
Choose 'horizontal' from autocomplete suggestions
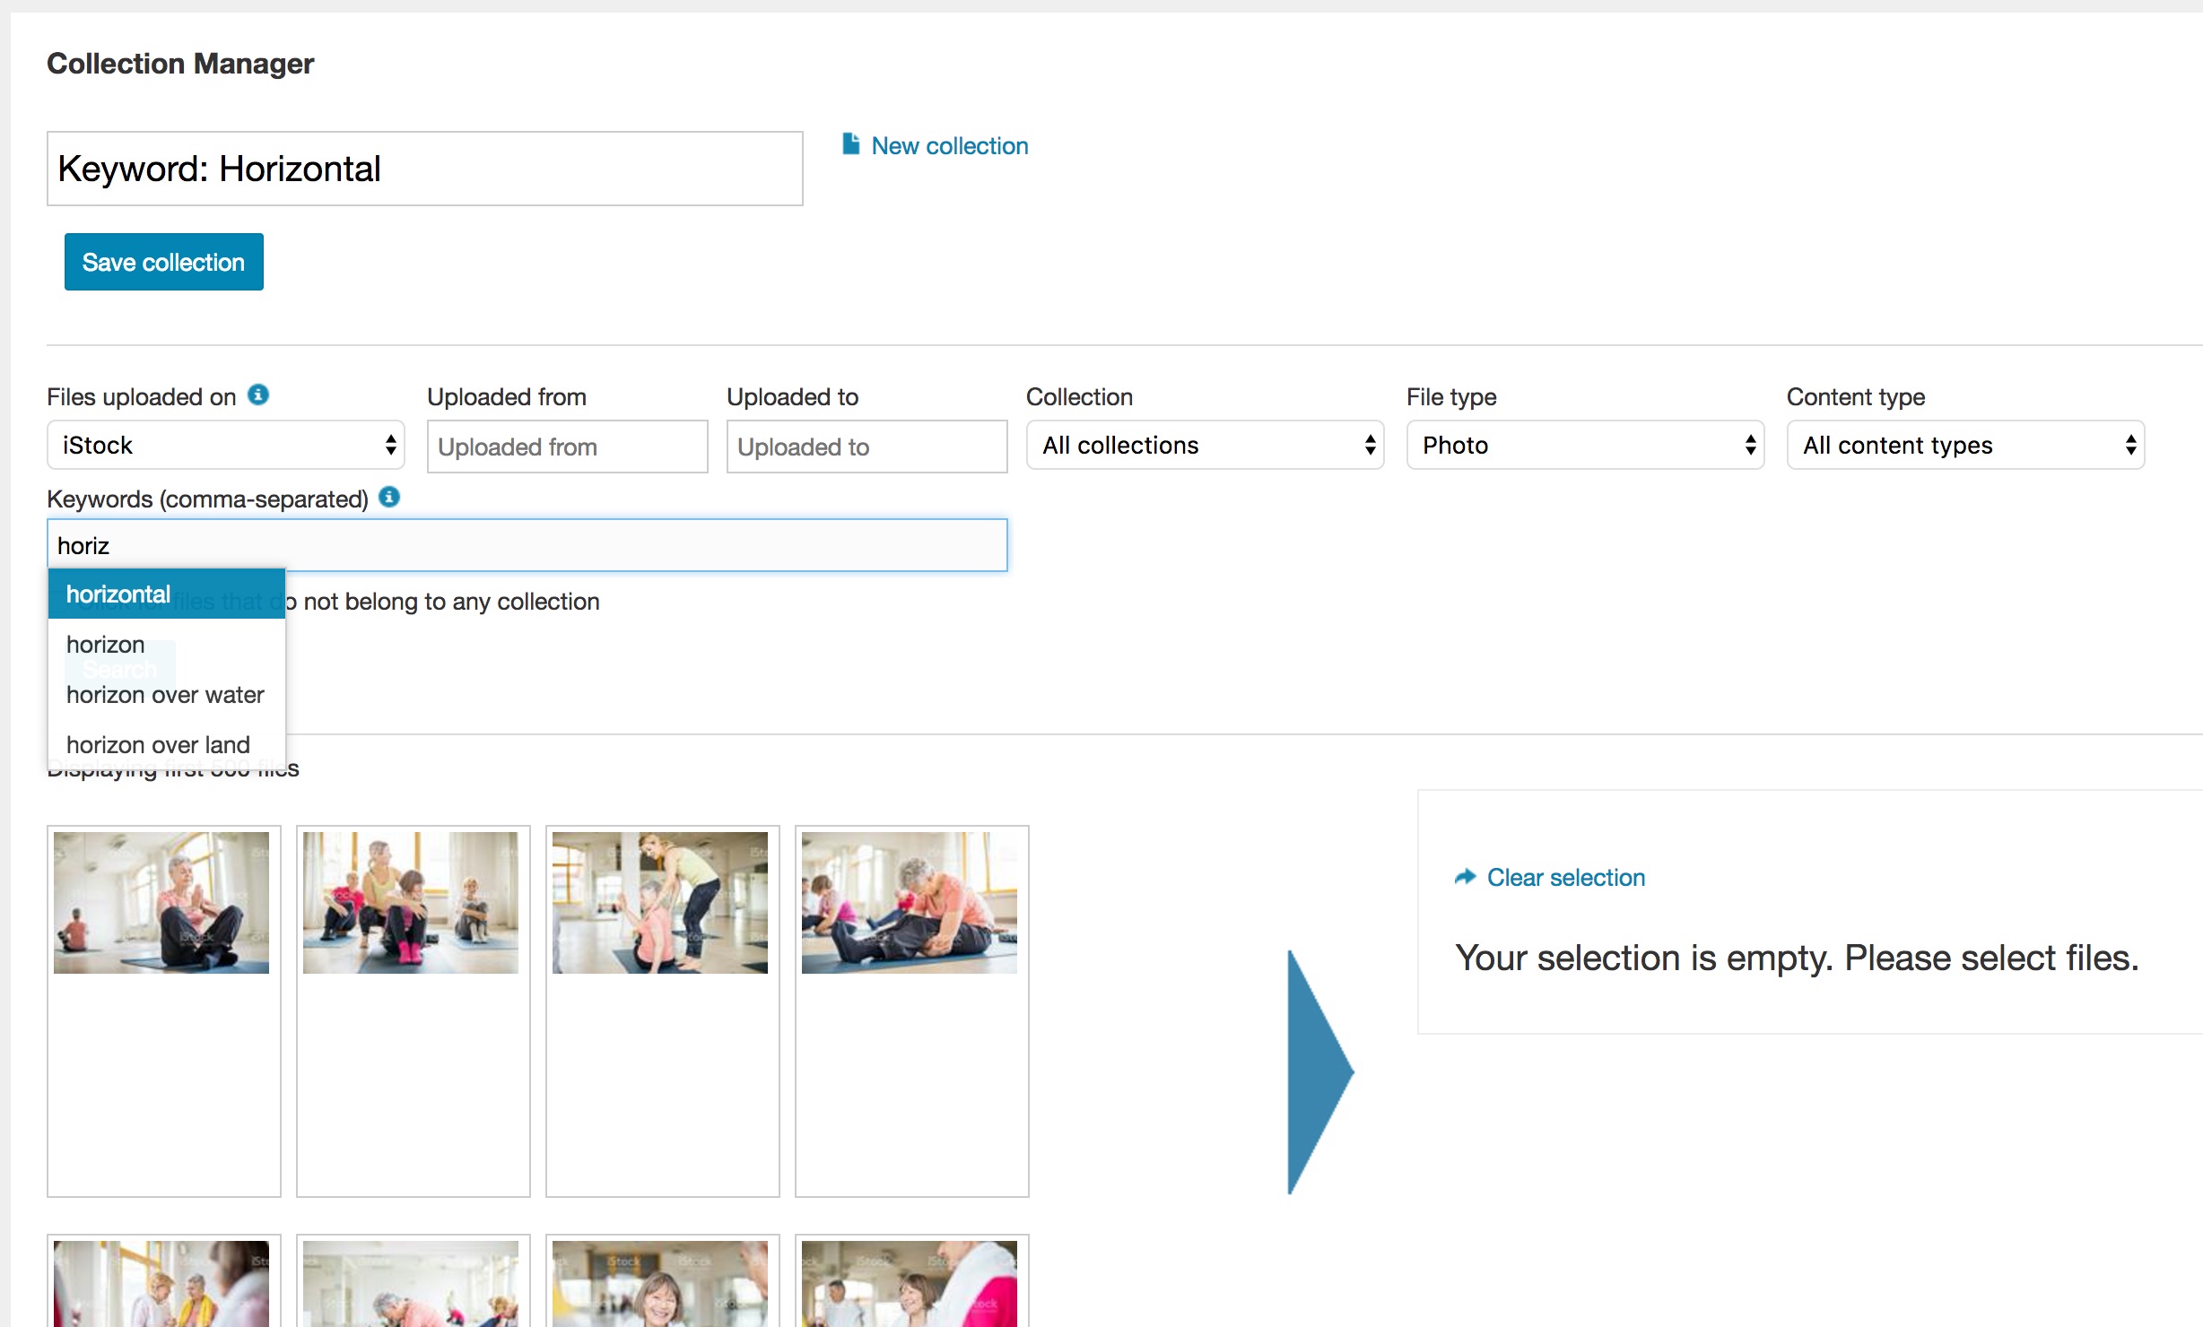[x=167, y=594]
